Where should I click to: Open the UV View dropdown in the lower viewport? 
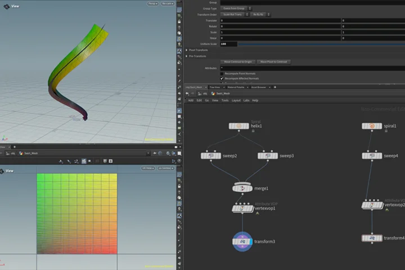tap(148, 168)
